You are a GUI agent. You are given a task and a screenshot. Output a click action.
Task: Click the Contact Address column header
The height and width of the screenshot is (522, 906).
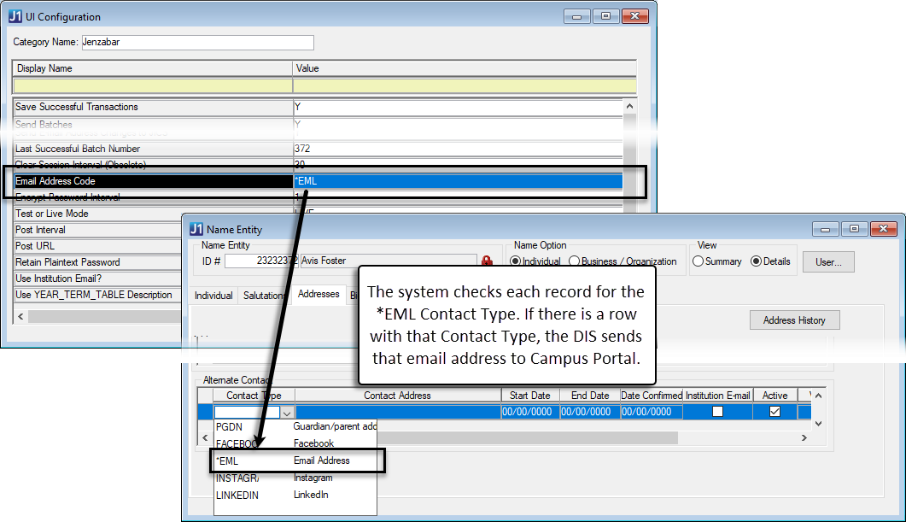click(x=398, y=396)
